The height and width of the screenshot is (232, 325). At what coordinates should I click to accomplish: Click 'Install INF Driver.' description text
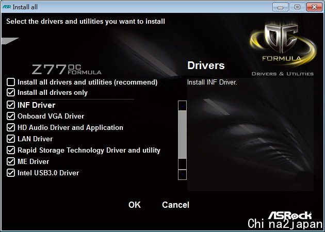(x=212, y=82)
